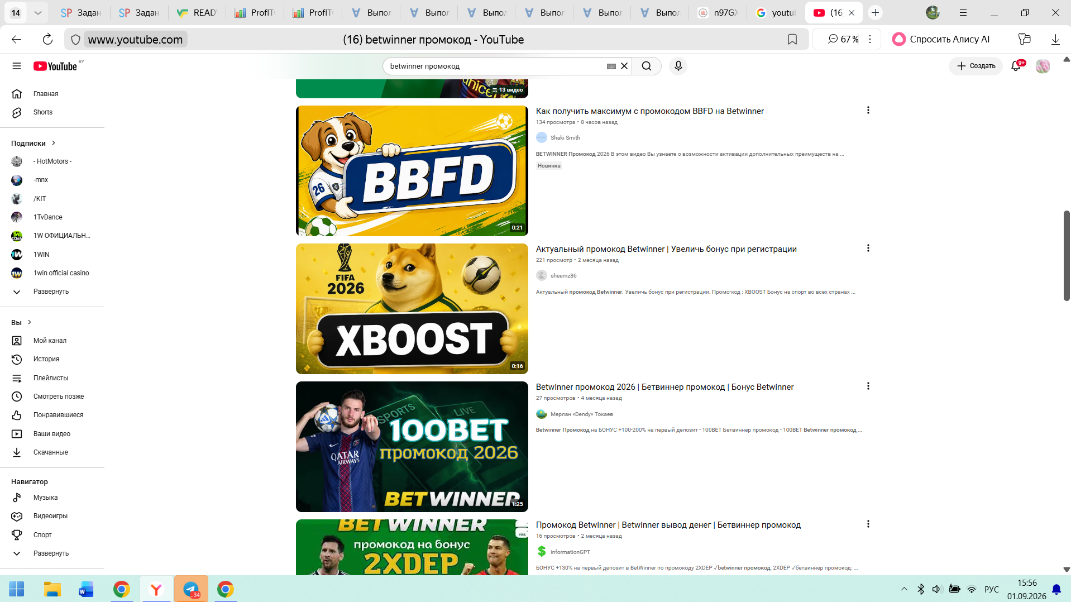
Task: Click the Создать button
Action: (976, 66)
